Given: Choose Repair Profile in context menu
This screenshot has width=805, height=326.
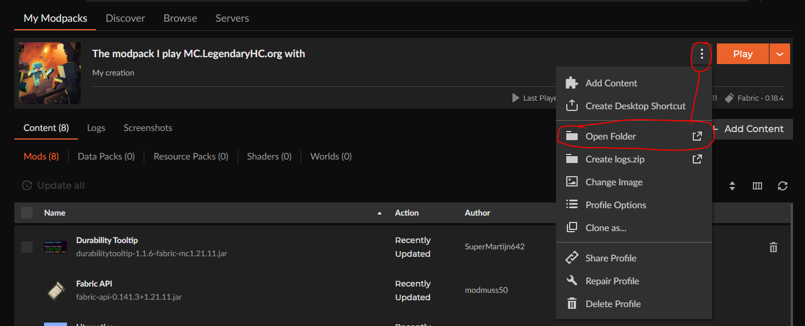Looking at the screenshot, I should (x=612, y=281).
